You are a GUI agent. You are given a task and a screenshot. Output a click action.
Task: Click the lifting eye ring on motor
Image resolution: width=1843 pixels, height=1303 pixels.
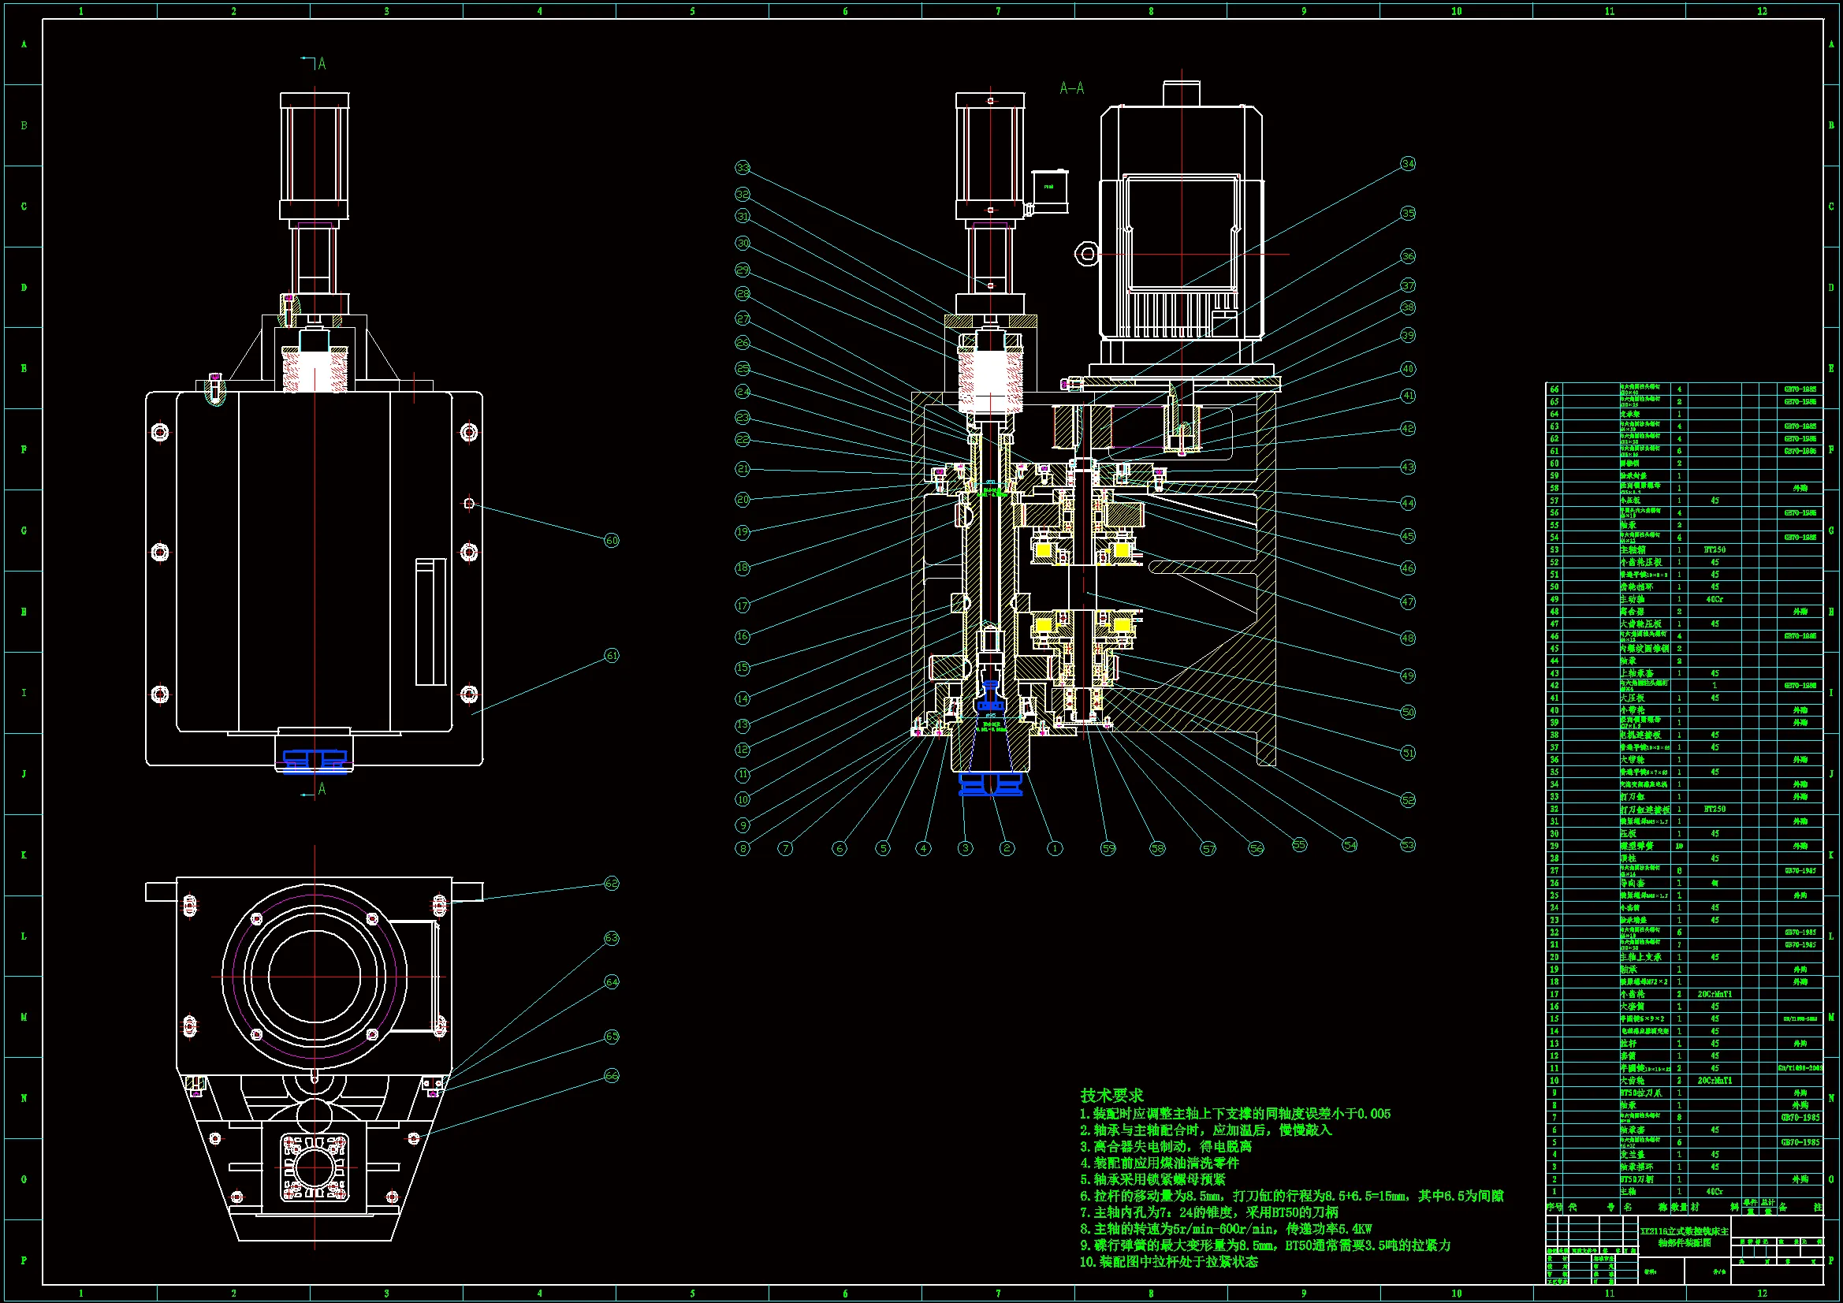coord(1088,255)
